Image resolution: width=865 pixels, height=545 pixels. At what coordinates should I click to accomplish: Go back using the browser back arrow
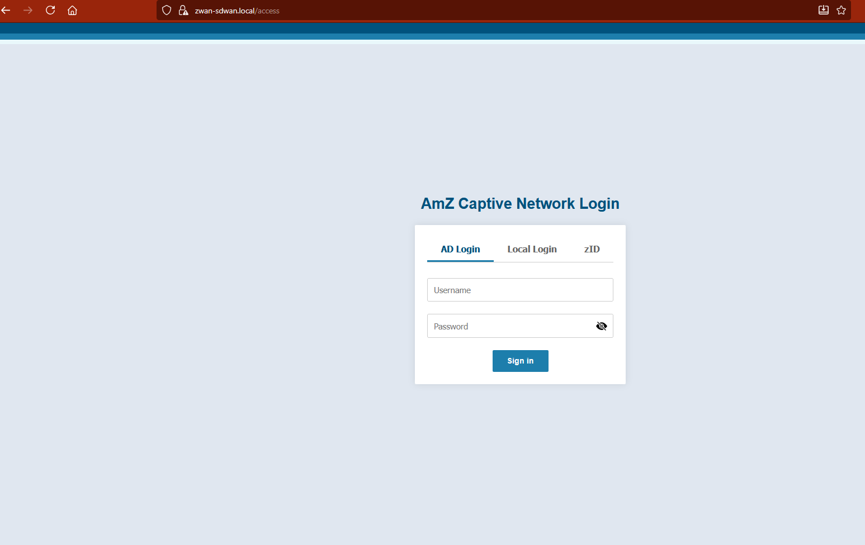tap(6, 11)
